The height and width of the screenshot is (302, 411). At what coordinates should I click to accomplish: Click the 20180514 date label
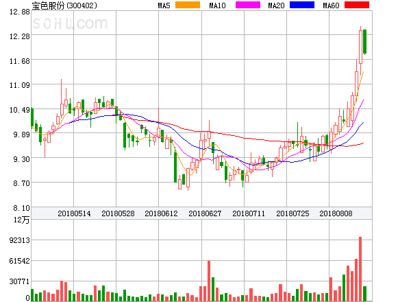coord(74,213)
